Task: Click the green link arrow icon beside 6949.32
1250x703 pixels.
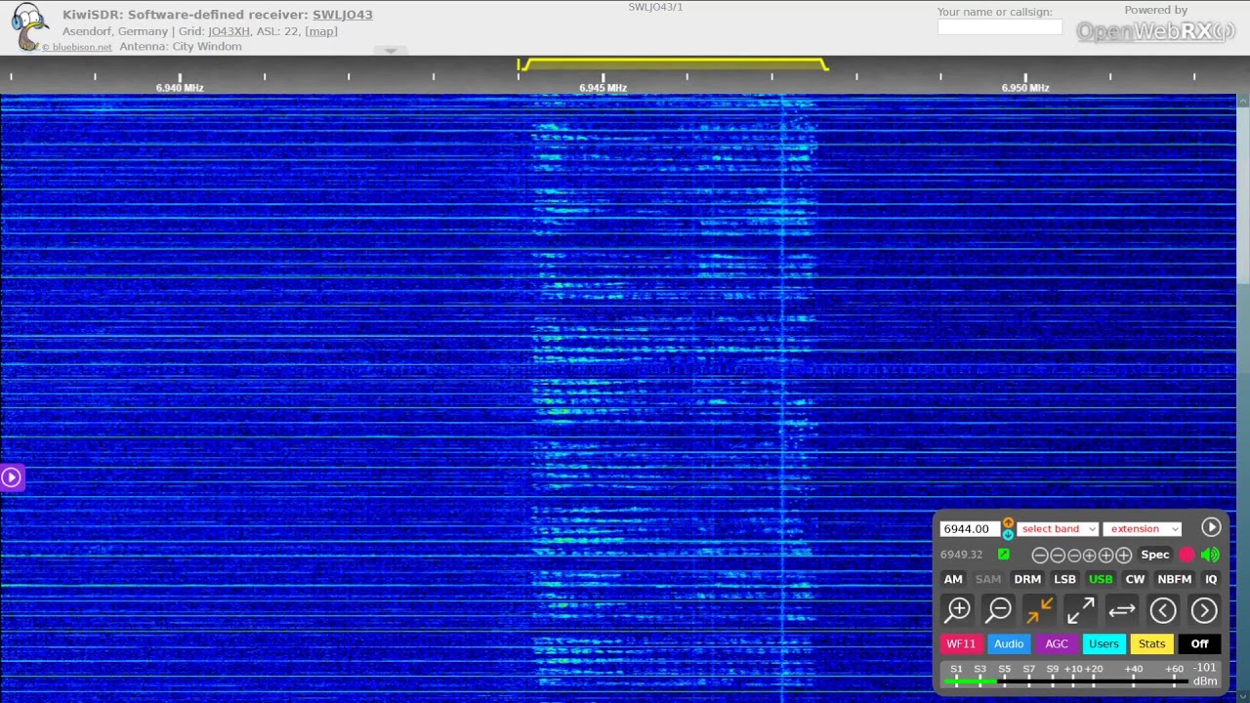Action: (x=1003, y=555)
